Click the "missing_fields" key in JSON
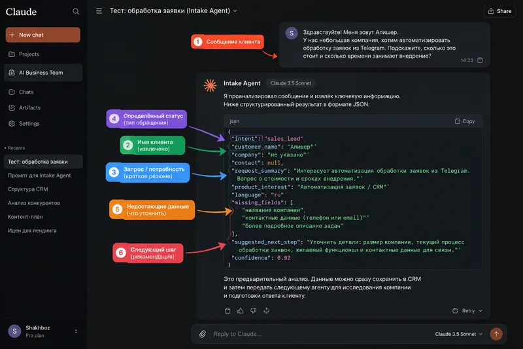Viewport: 523px width, 349px height. 259,202
